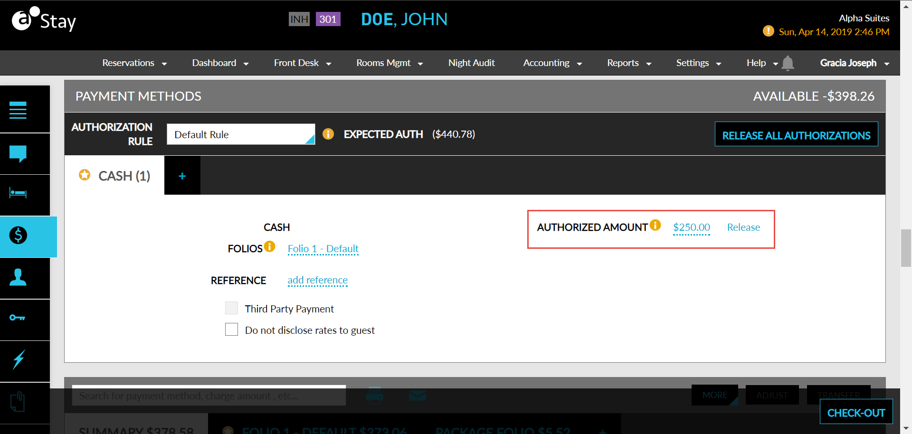Select the CASH (1) tab
Viewport: 912px width, 434px height.
(114, 176)
